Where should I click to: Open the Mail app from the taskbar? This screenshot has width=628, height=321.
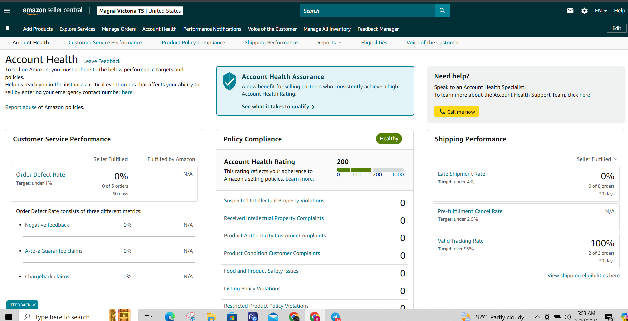tap(273, 317)
